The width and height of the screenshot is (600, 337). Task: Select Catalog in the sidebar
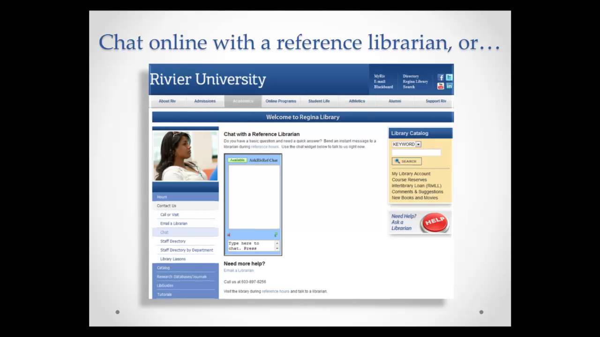point(185,268)
